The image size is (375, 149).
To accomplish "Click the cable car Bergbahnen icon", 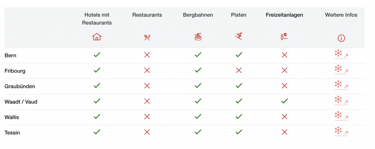I will pos(198,37).
